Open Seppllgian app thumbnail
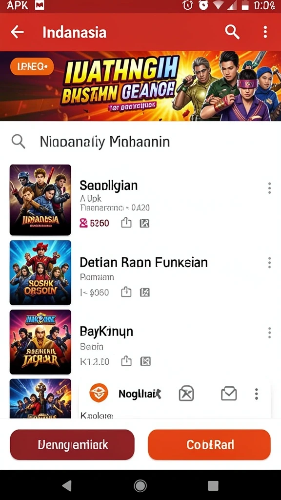Viewport: 281px width, 500px height. [40, 200]
